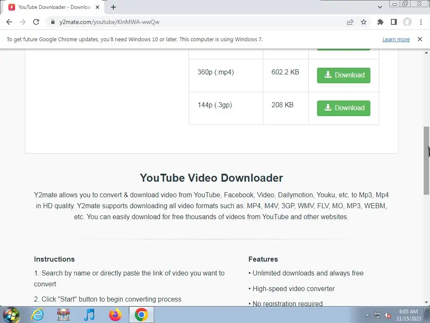The image size is (430, 323).
Task: Click the muted volume tray icon
Action: coord(388,315)
